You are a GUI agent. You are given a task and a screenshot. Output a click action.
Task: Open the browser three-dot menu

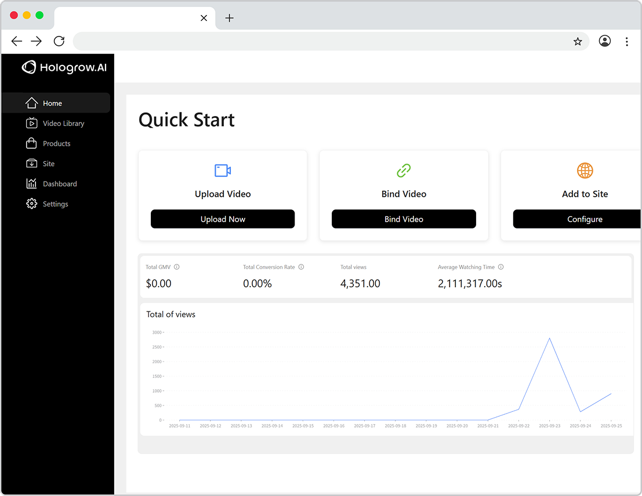coord(627,41)
